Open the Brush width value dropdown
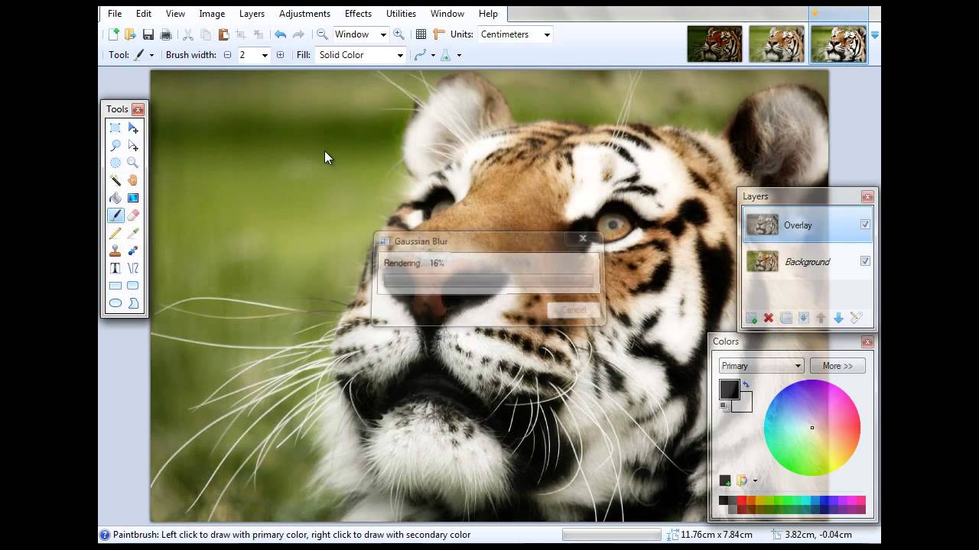This screenshot has width=979, height=550. click(265, 55)
